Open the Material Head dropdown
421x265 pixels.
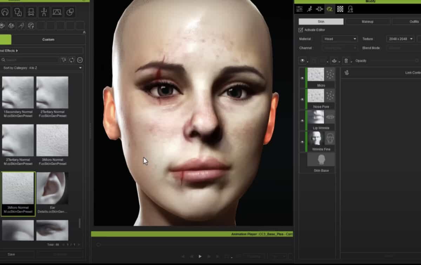[x=340, y=39]
